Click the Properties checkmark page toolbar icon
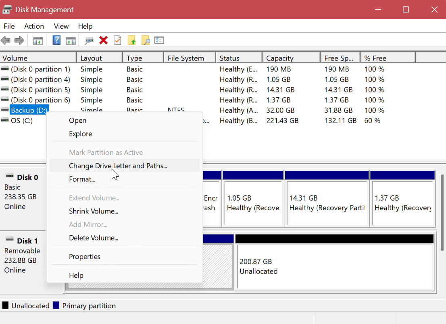The width and height of the screenshot is (446, 324). [117, 40]
